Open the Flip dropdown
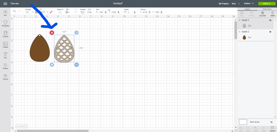Screen dimensions: 277x132 click(x=89, y=12)
